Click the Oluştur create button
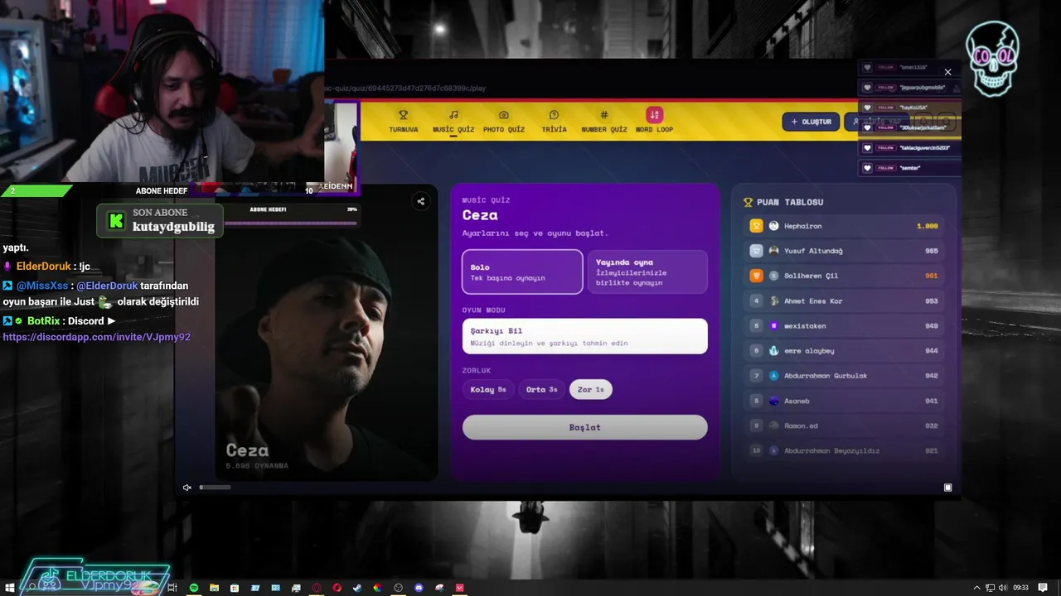This screenshot has width=1061, height=596. click(811, 122)
